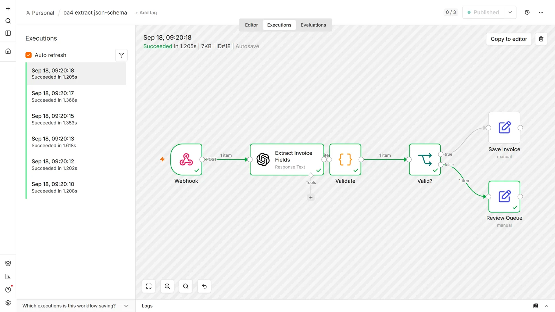
Task: Select the Valid? if node
Action: click(425, 159)
